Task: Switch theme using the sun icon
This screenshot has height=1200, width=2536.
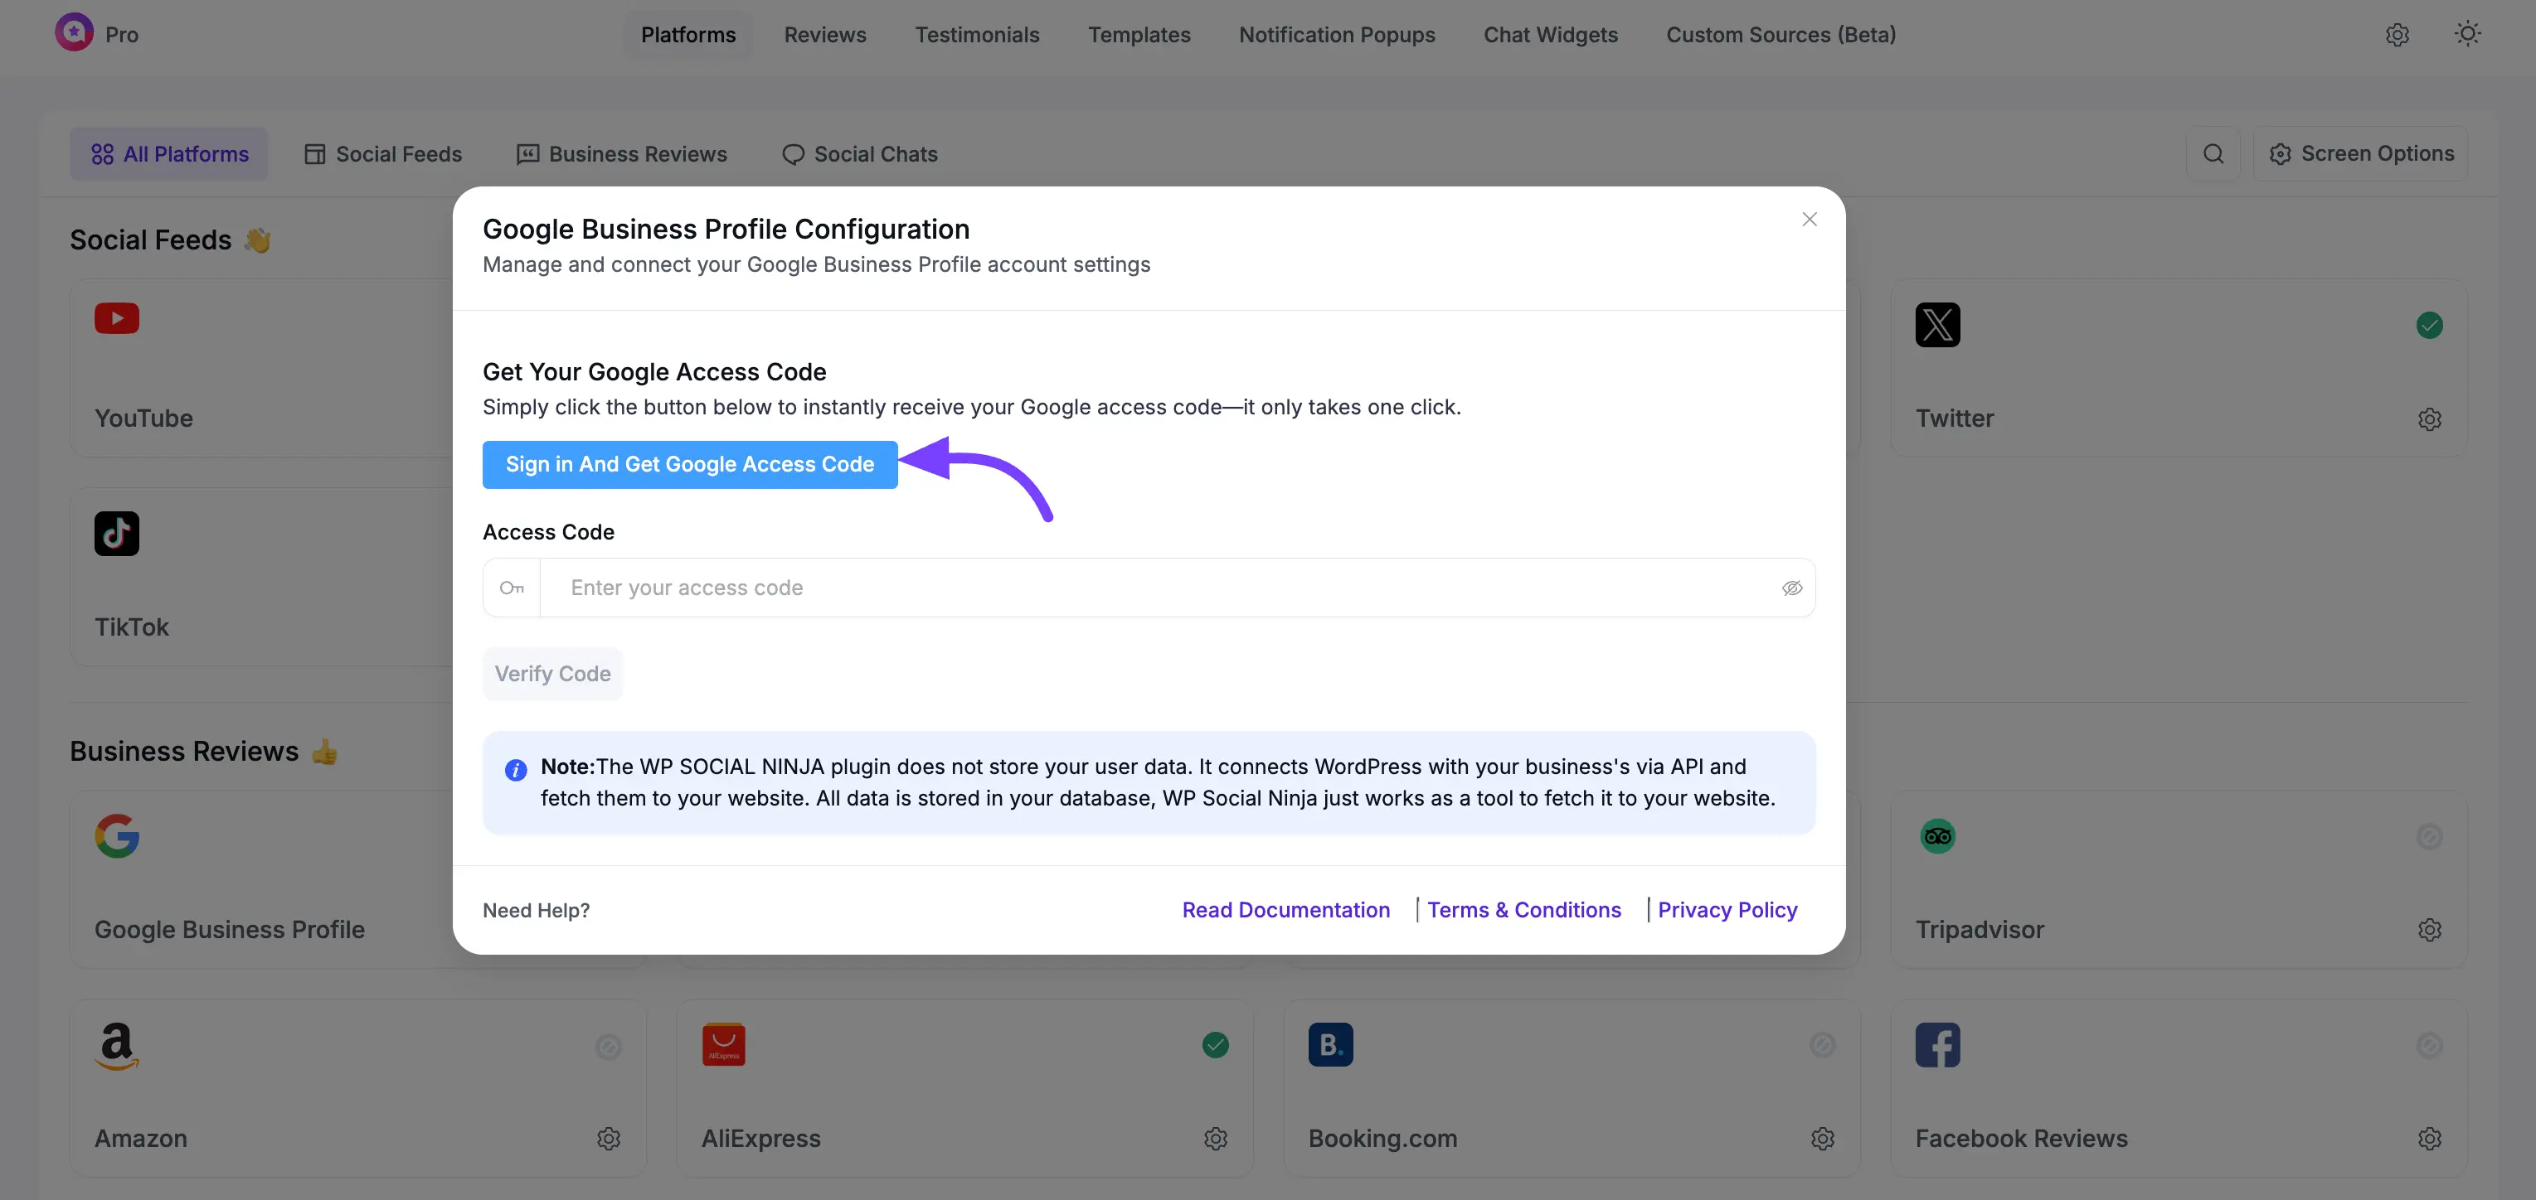Action: (2468, 33)
